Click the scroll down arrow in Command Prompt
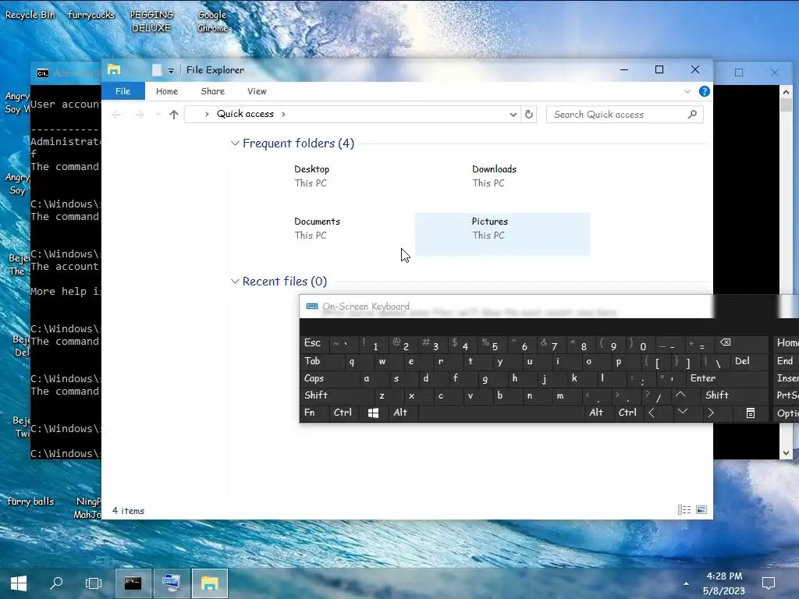 click(x=786, y=453)
